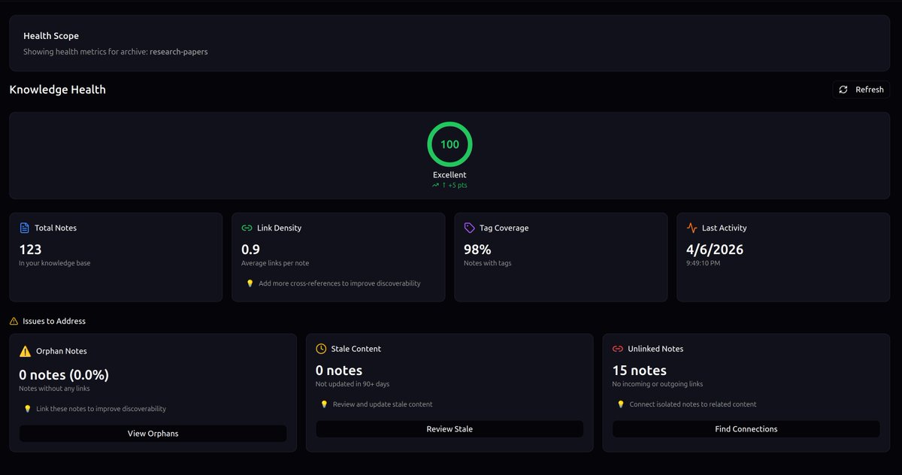Click the Stale Content card title
The width and height of the screenshot is (902, 475).
356,349
